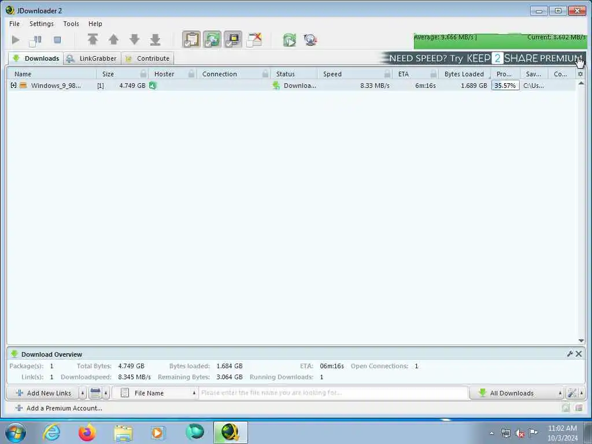
Task: Click the table scrollbar up arrow
Action: (x=581, y=83)
